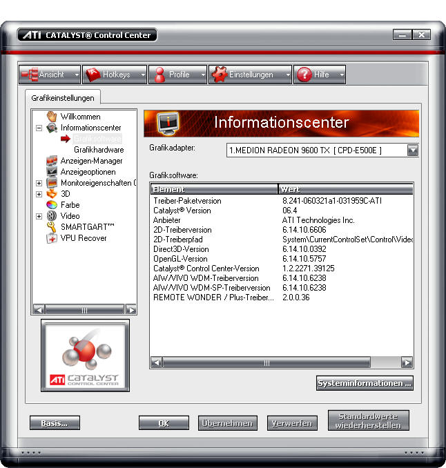Screen dimensions: 446x468
Task: Open the Einstellungen dropdown arrow
Action: click(x=288, y=75)
